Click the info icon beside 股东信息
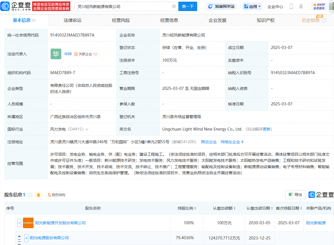The height and width of the screenshot is (245, 334). 30,195
